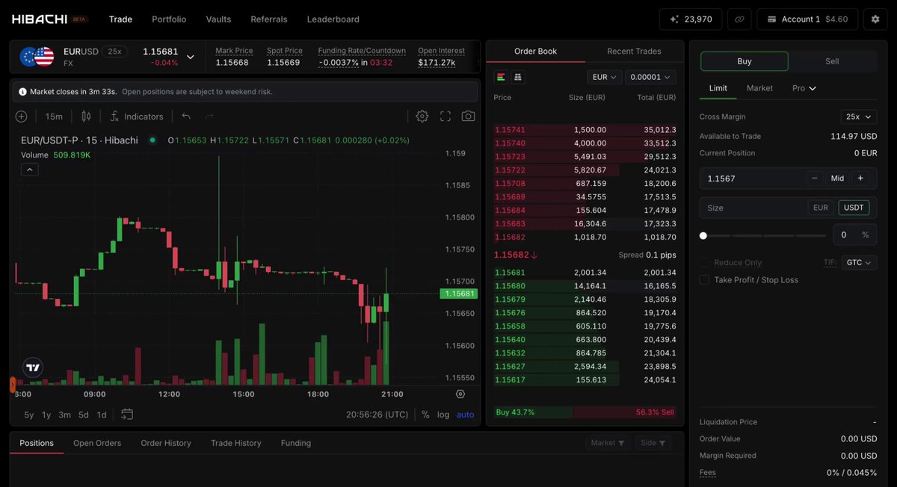897x487 pixels.
Task: Toggle the log scale on chart
Action: pos(443,415)
